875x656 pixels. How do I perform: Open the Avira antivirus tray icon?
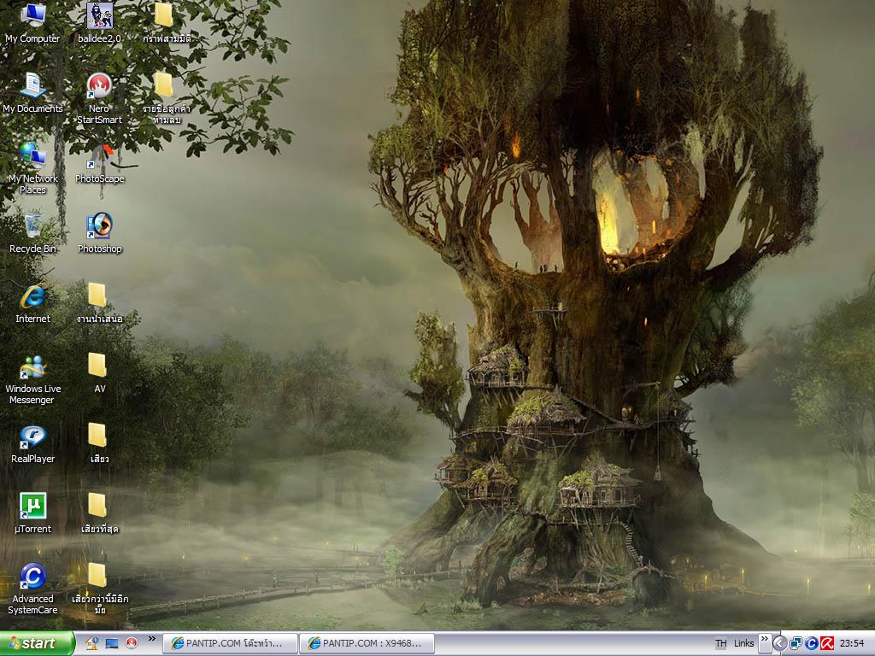pos(827,643)
